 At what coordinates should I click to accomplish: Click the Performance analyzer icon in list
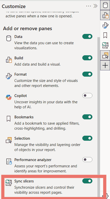pyautogui.click(x=9, y=161)
